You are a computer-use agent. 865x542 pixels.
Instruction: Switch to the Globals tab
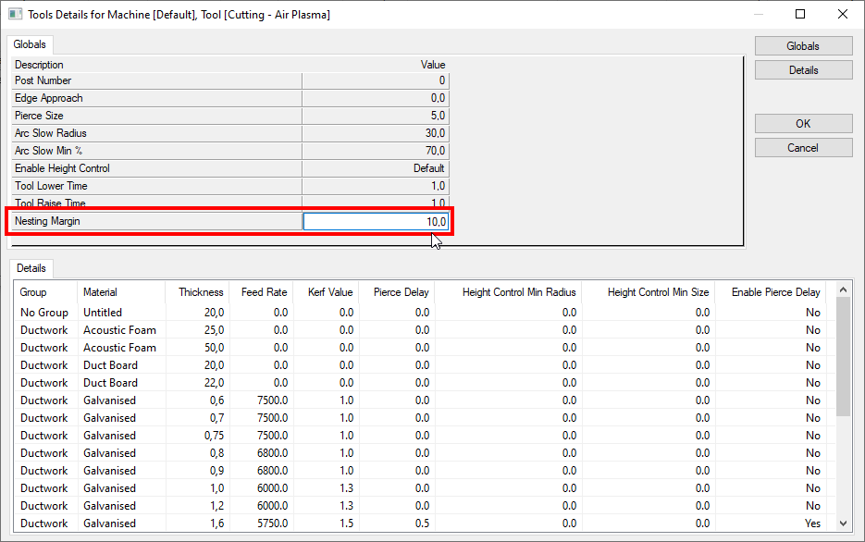click(x=30, y=43)
